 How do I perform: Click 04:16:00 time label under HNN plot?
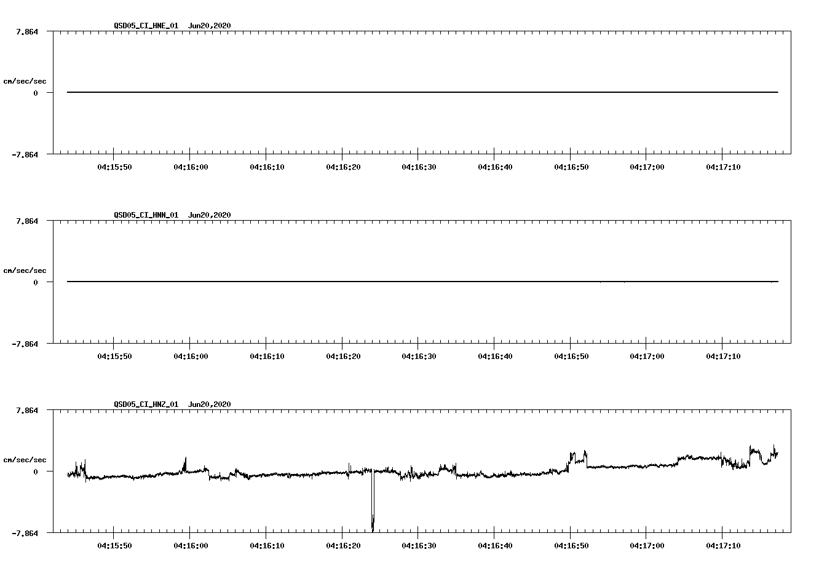coord(191,356)
